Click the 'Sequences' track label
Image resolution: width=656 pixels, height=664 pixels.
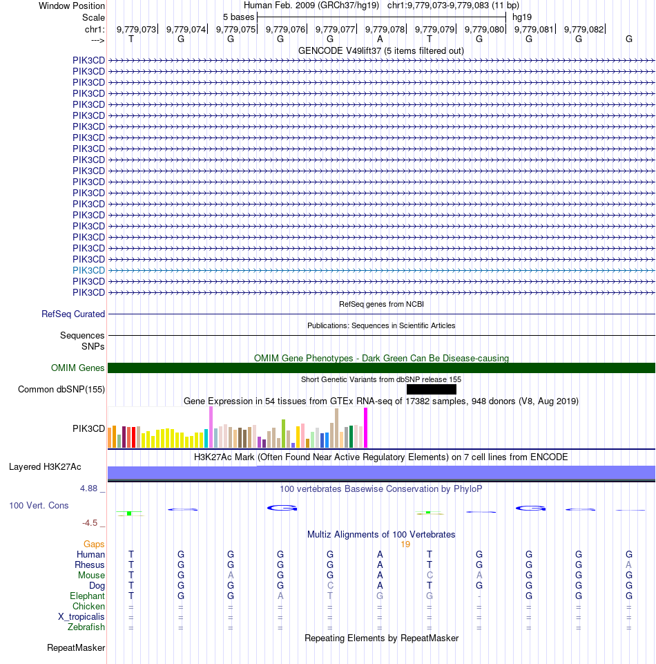click(82, 335)
